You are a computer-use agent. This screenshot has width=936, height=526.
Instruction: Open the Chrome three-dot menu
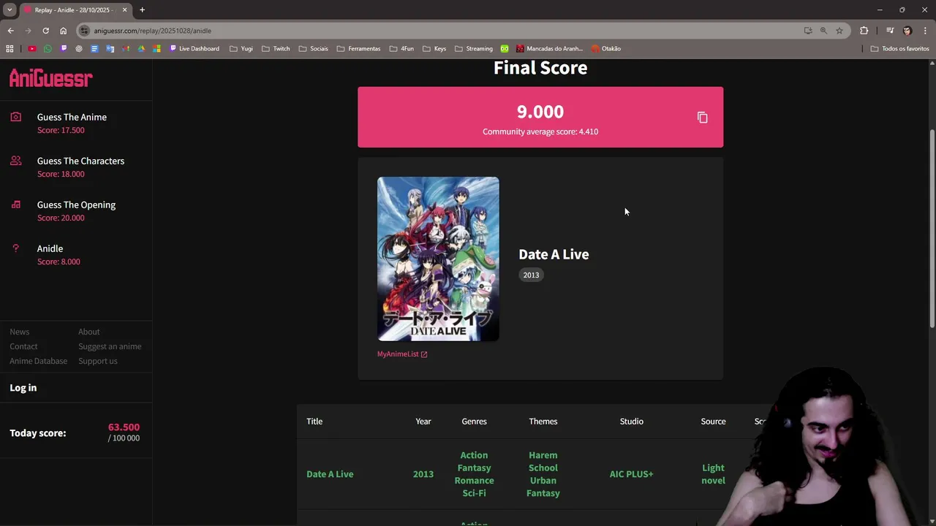tap(925, 31)
